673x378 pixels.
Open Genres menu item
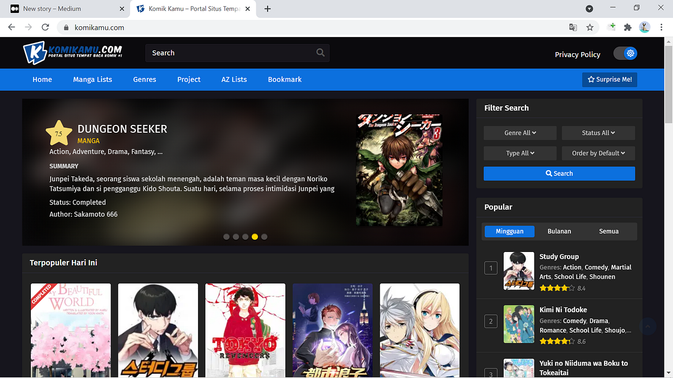click(x=145, y=80)
